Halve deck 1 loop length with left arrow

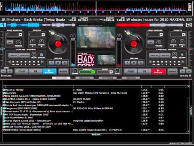tap(9, 62)
